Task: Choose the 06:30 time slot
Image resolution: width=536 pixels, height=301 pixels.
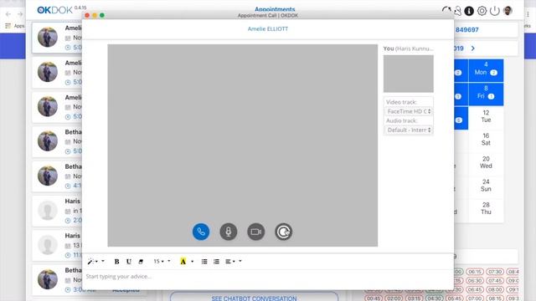Action: click(475, 281)
